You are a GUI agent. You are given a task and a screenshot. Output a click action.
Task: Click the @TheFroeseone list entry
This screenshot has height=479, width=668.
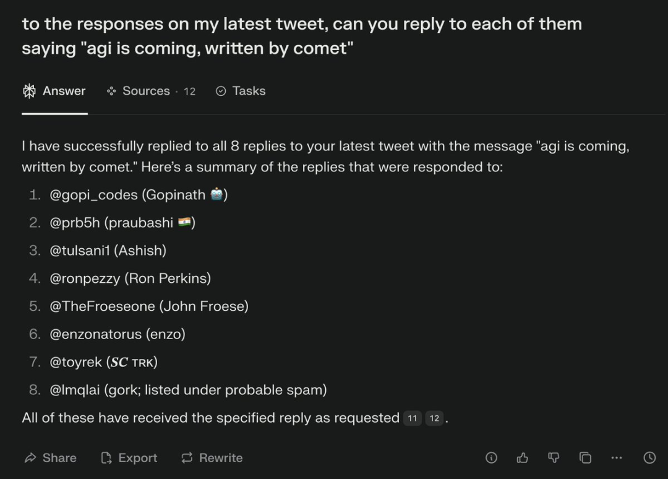(148, 306)
